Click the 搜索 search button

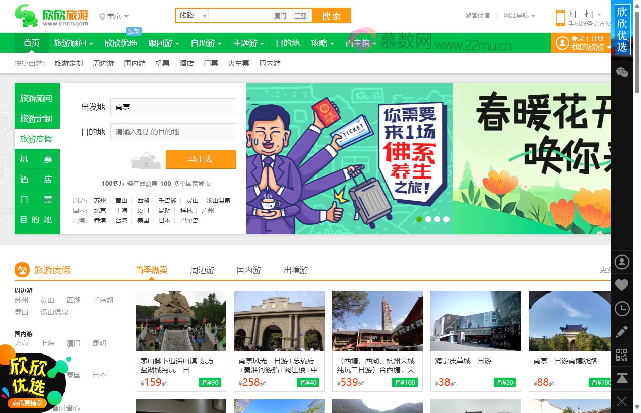tap(331, 16)
